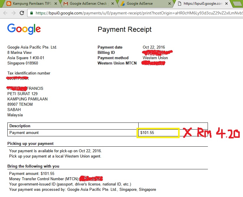Select the text Google Asia Pacific Pte. Ltd.

[x=32, y=47]
